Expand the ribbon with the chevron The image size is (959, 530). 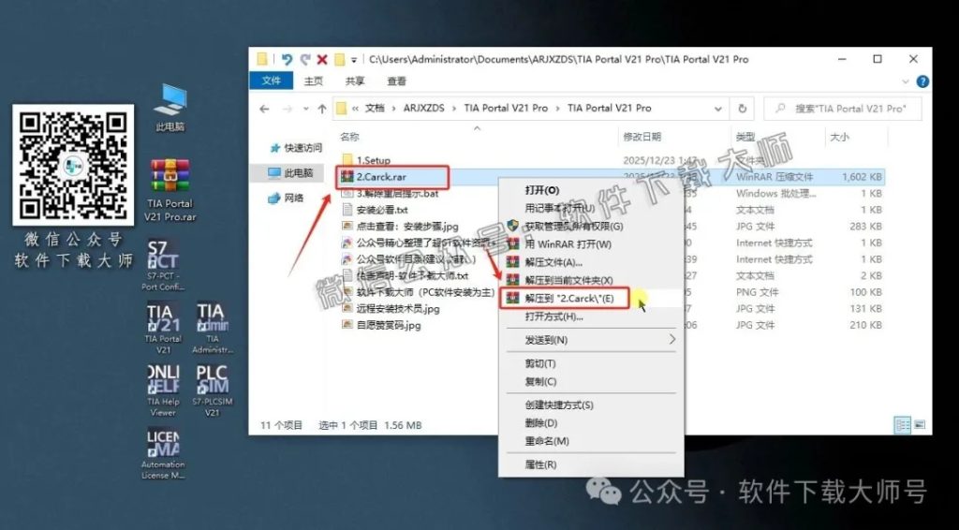point(906,81)
